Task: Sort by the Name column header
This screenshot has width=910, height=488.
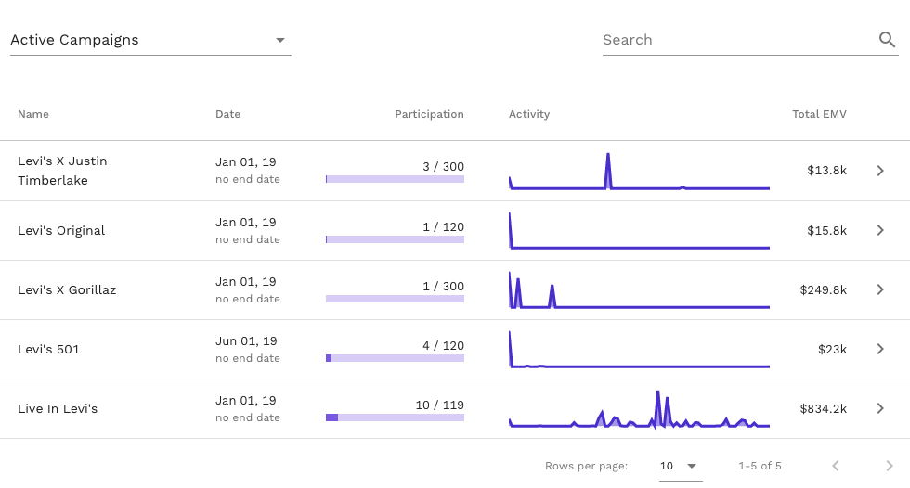Action: point(33,114)
